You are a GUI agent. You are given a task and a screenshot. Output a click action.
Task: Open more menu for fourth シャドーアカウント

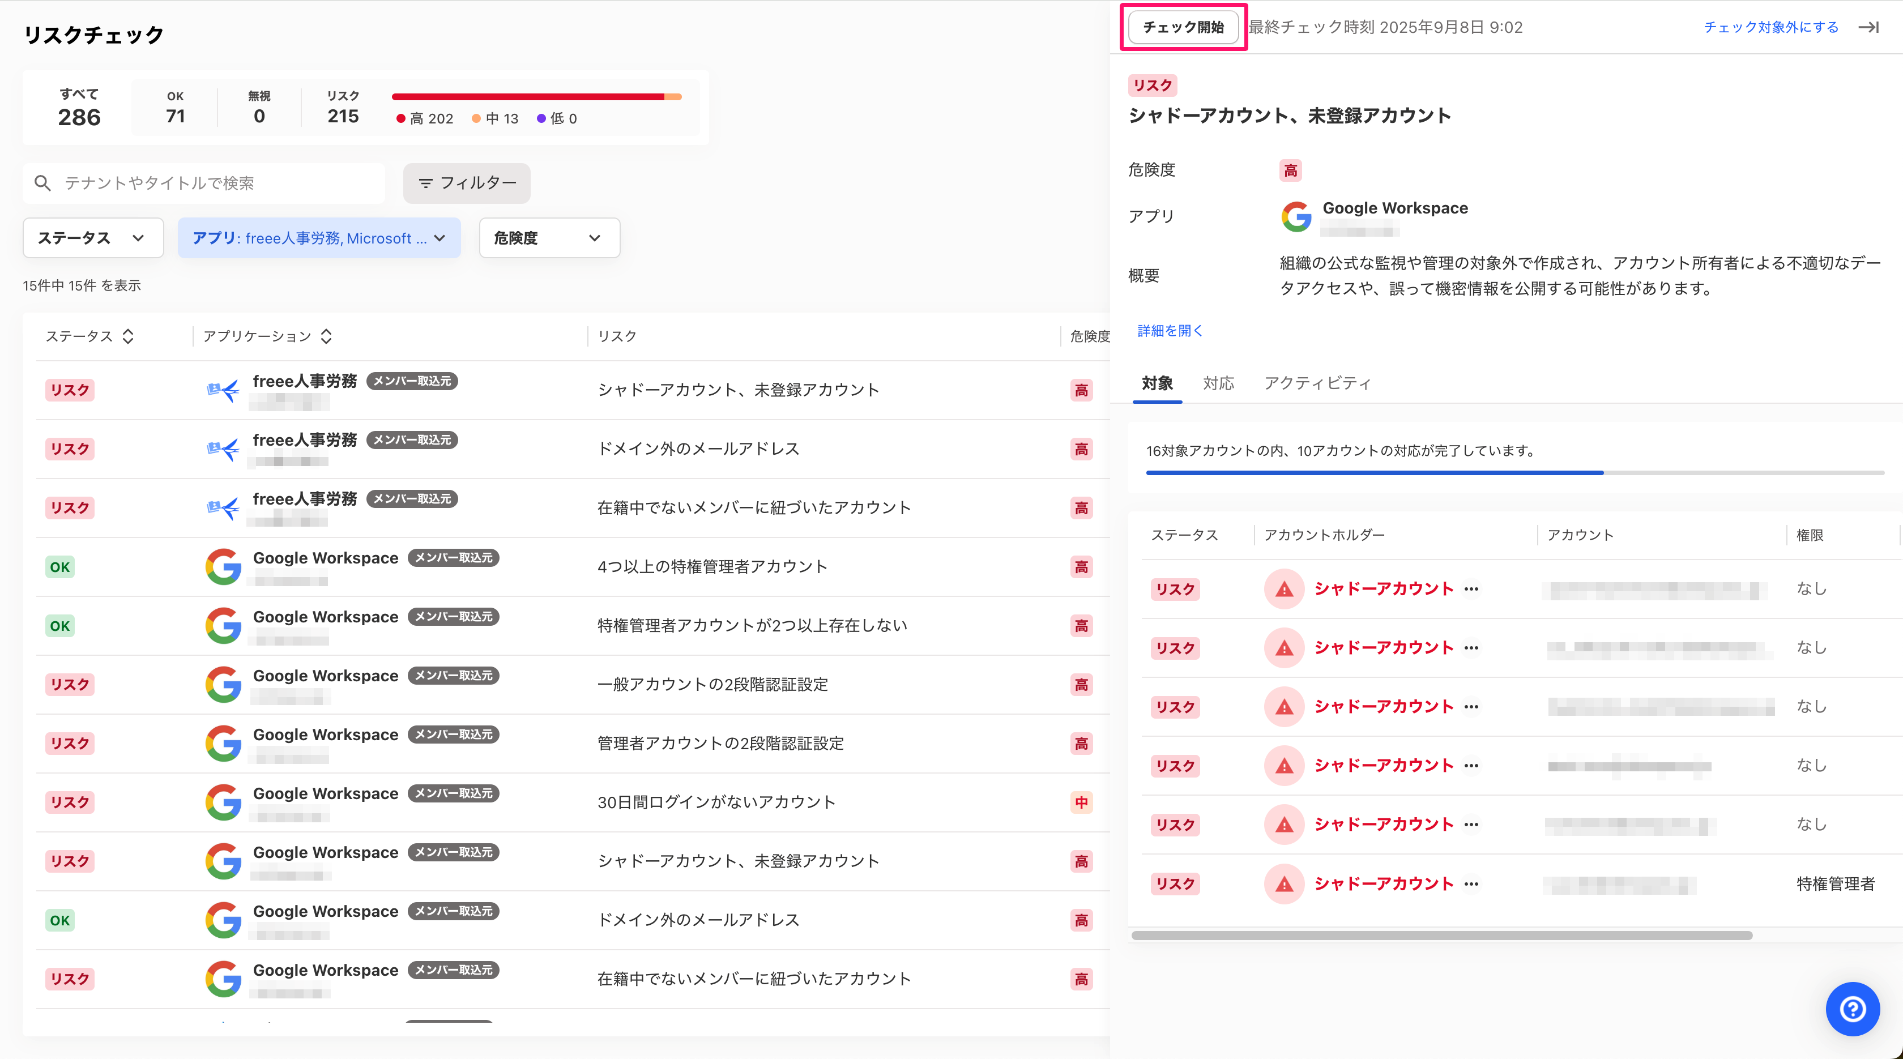tap(1471, 766)
